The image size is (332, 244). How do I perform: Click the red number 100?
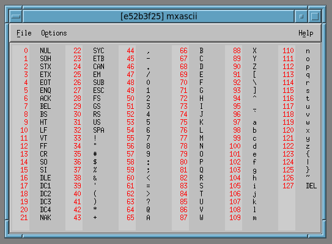[x=235, y=146]
